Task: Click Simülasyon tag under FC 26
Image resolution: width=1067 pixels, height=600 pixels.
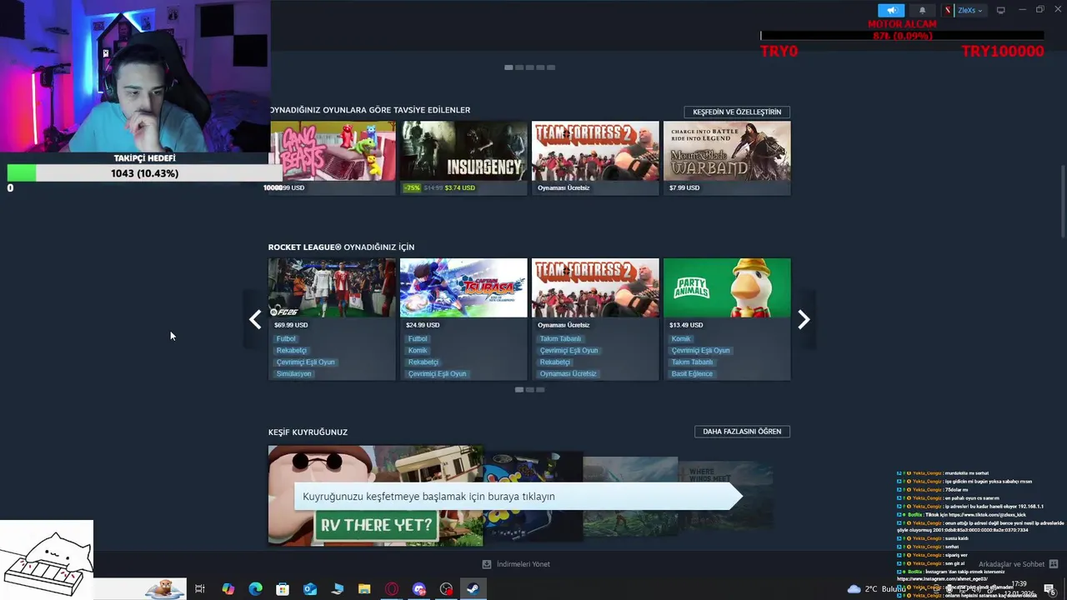Action: 293,374
